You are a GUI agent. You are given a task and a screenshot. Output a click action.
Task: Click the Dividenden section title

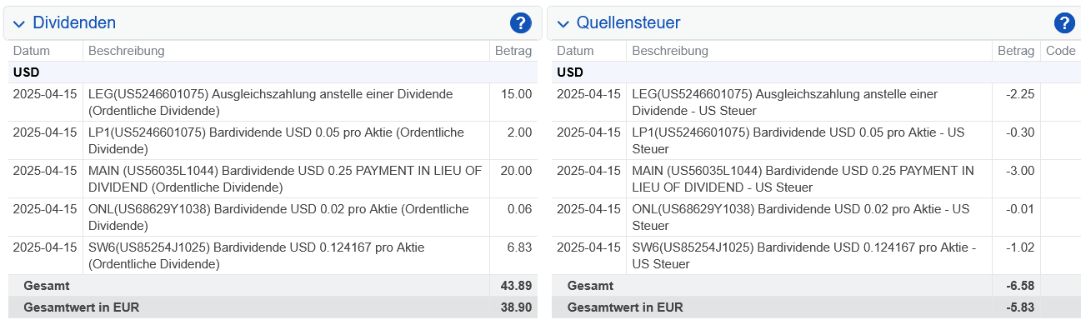[74, 23]
